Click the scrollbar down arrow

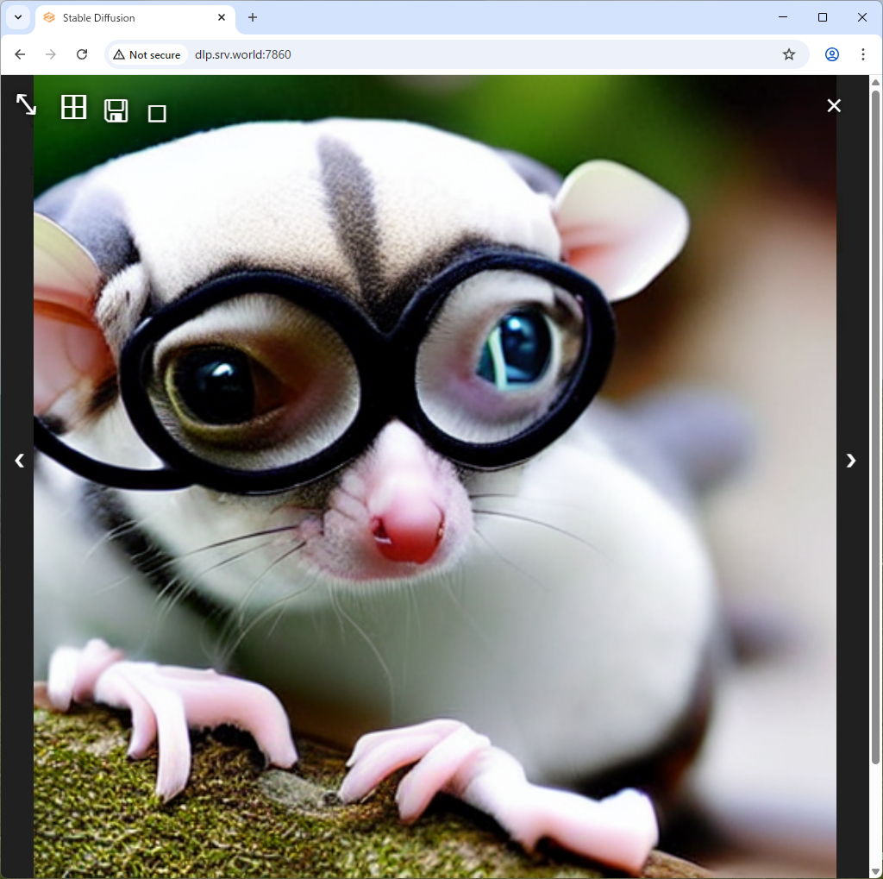(876, 870)
